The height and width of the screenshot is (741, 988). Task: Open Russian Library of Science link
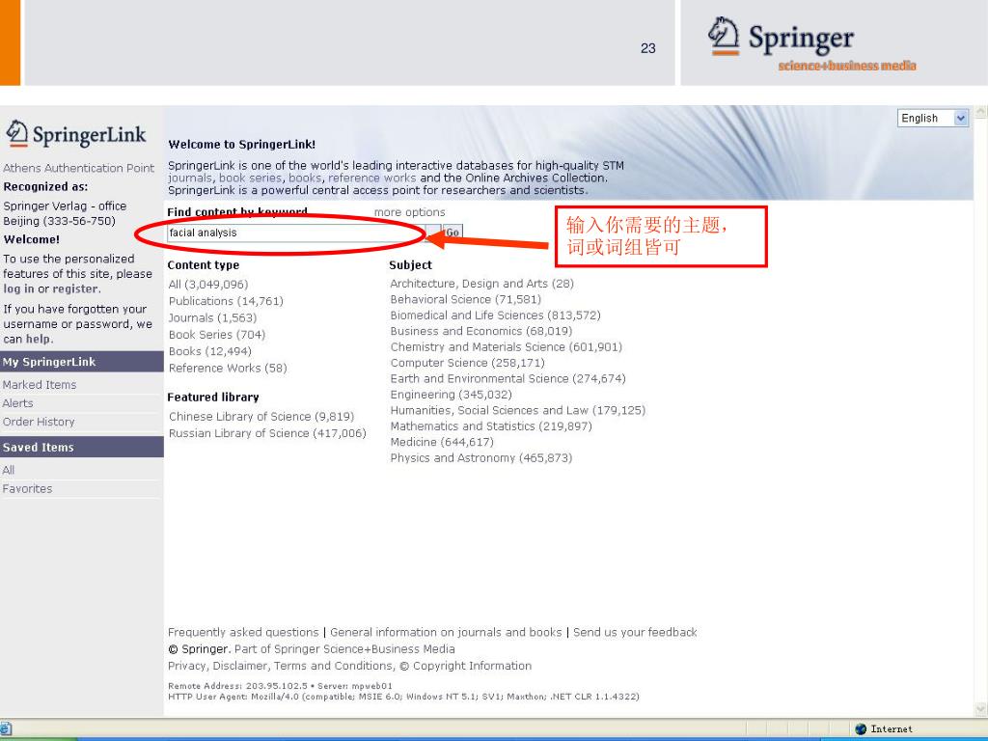click(x=267, y=433)
